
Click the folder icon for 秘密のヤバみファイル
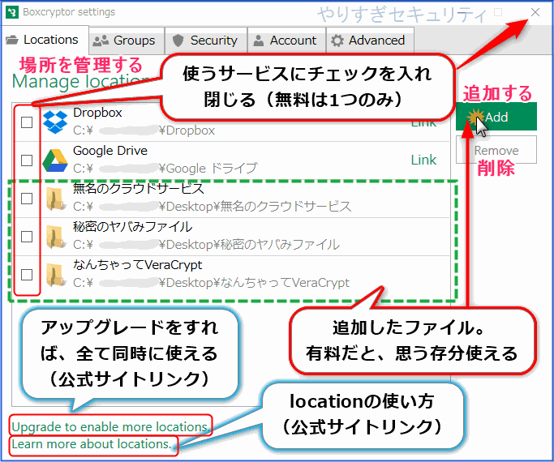tap(55, 237)
